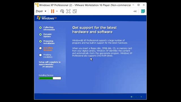Click the 'Installing Windows' label
The image size is (181, 102).
point(48,49)
